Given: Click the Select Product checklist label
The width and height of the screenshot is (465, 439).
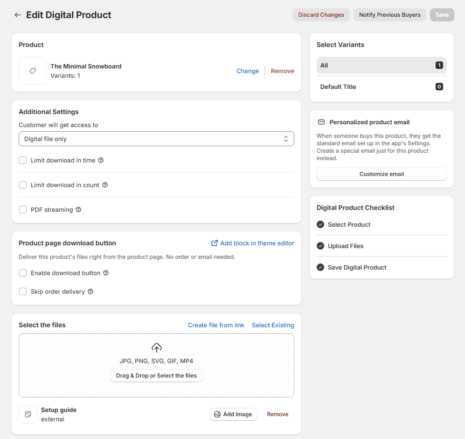Looking at the screenshot, I should tap(349, 225).
